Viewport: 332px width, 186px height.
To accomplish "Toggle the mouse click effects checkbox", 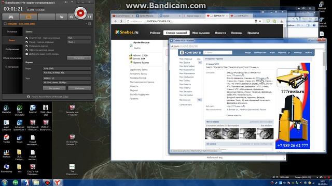I will point(26,50).
